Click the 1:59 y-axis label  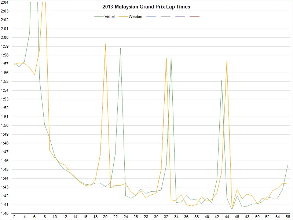coord(5,46)
